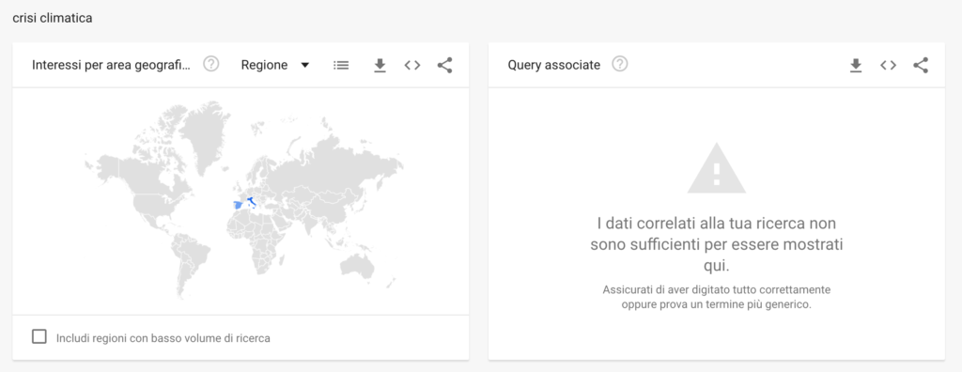Open help for Interessi per area geografica

click(x=211, y=64)
